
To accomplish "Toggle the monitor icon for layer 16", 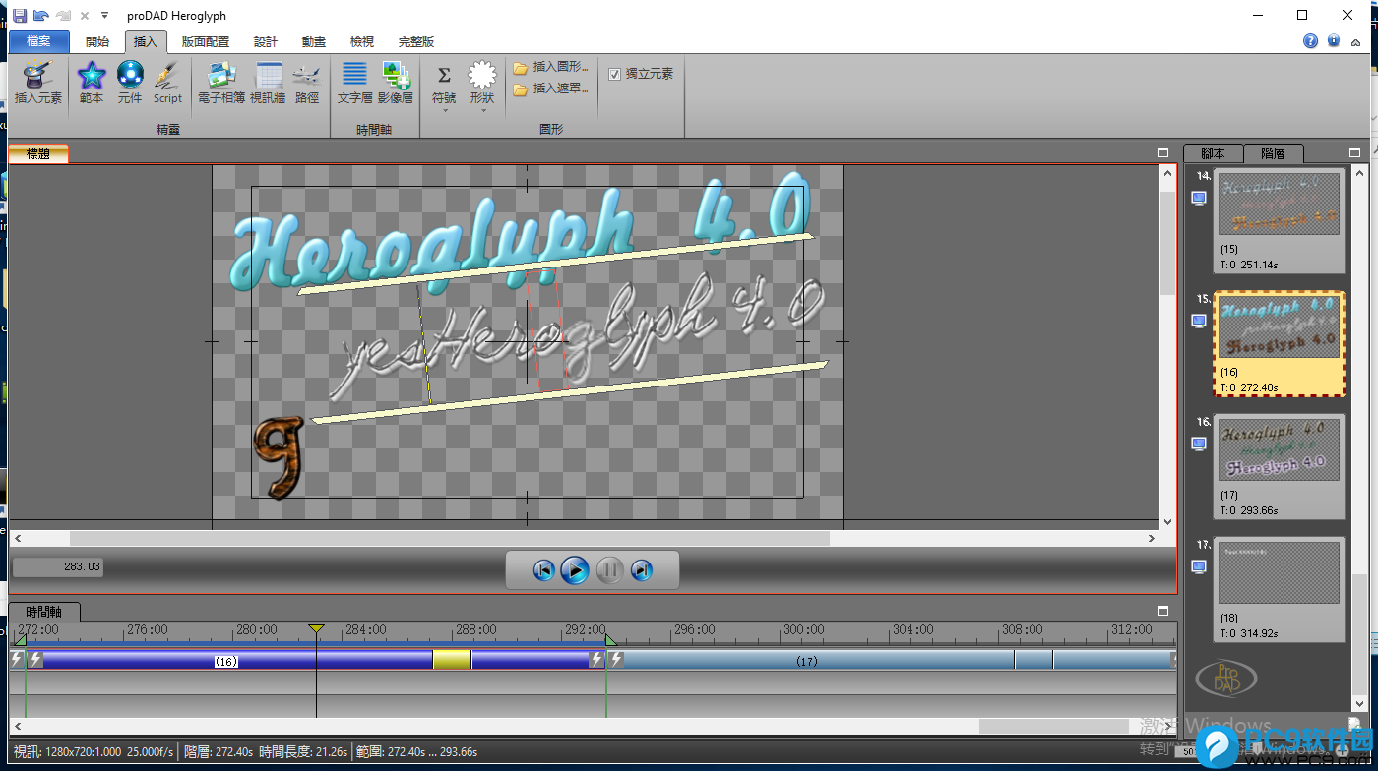I will click(x=1198, y=444).
